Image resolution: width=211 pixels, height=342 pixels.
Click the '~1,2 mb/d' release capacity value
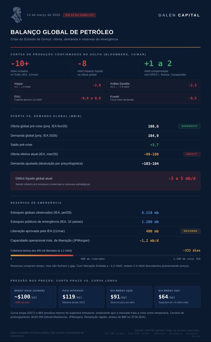(149, 241)
